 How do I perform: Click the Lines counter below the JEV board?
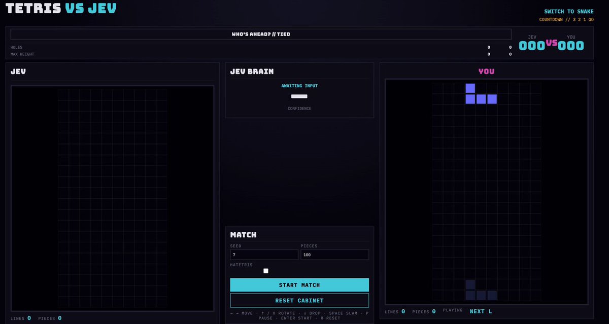[x=21, y=318]
